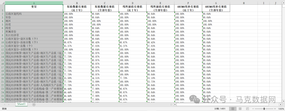Select the 经度 cell
The image size is (285, 111).
(34, 24)
